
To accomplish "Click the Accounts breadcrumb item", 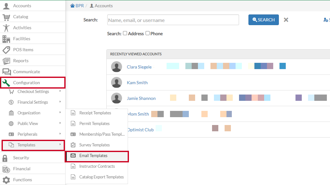I will point(101,6).
